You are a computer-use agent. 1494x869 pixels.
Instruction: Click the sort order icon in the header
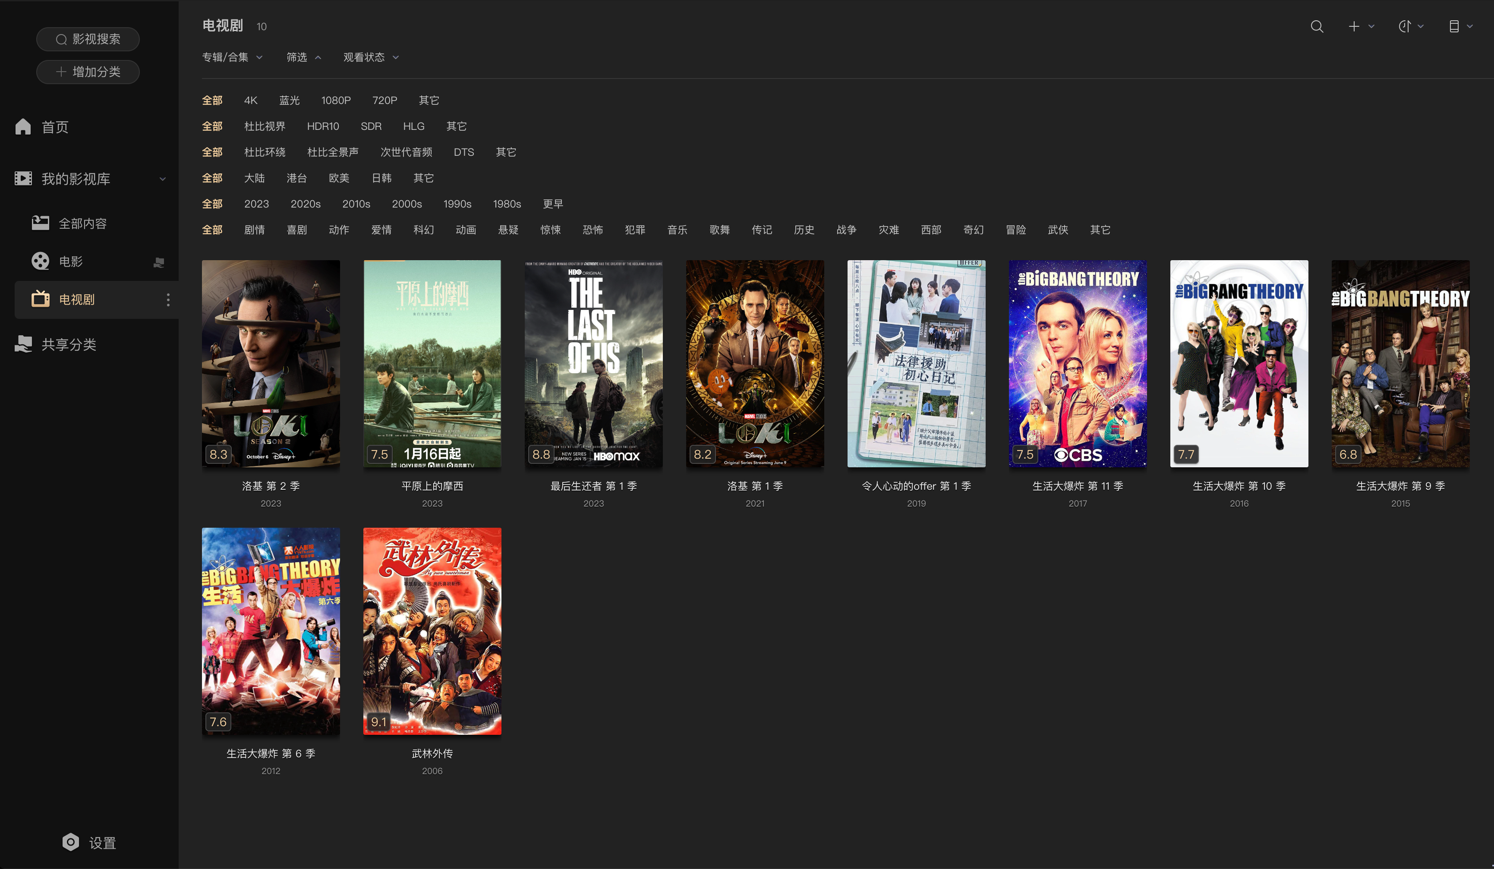click(1404, 27)
